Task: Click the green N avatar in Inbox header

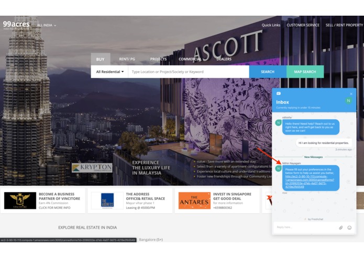Action: [348, 101]
